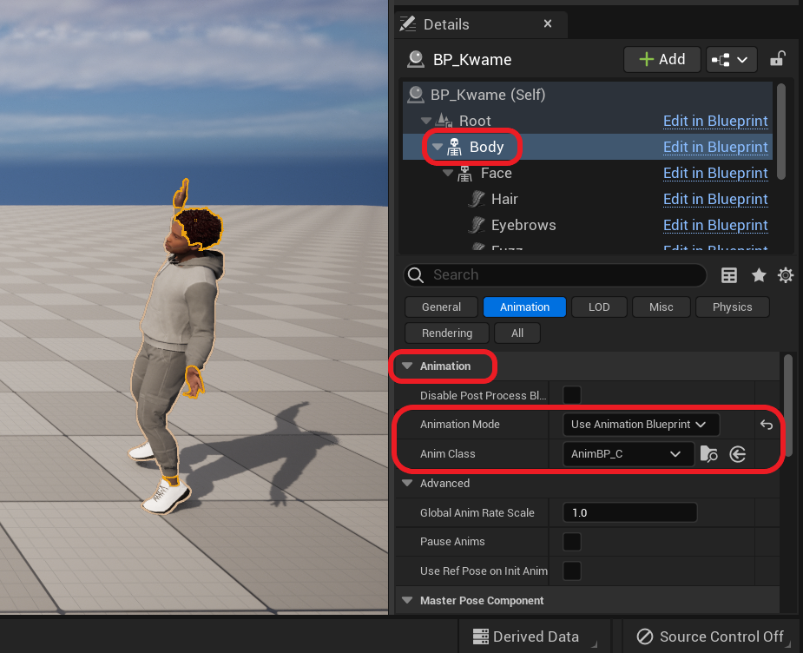
Task: Open the Details panel settings gear
Action: (786, 275)
